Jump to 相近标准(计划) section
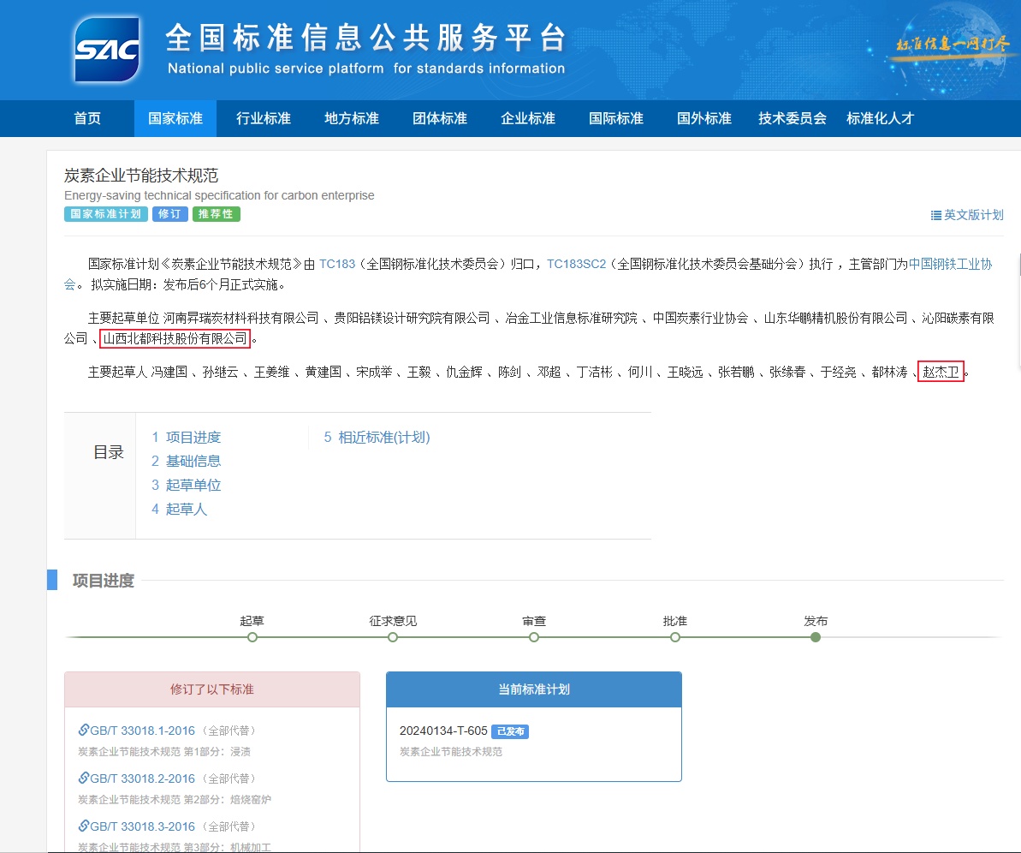Screen dimensions: 1021x853 pyautogui.click(x=377, y=438)
